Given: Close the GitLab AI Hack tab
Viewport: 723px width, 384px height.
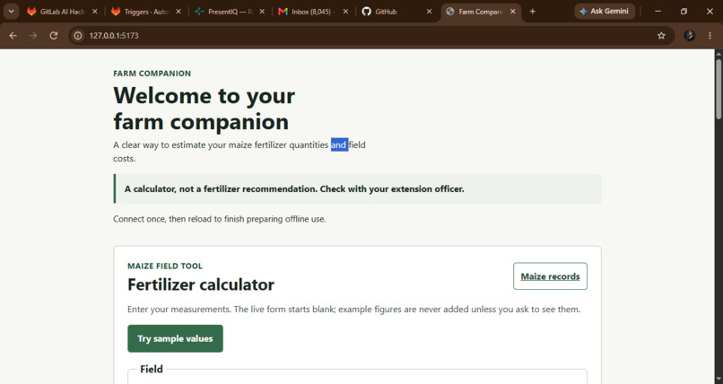Looking at the screenshot, I should point(95,12).
